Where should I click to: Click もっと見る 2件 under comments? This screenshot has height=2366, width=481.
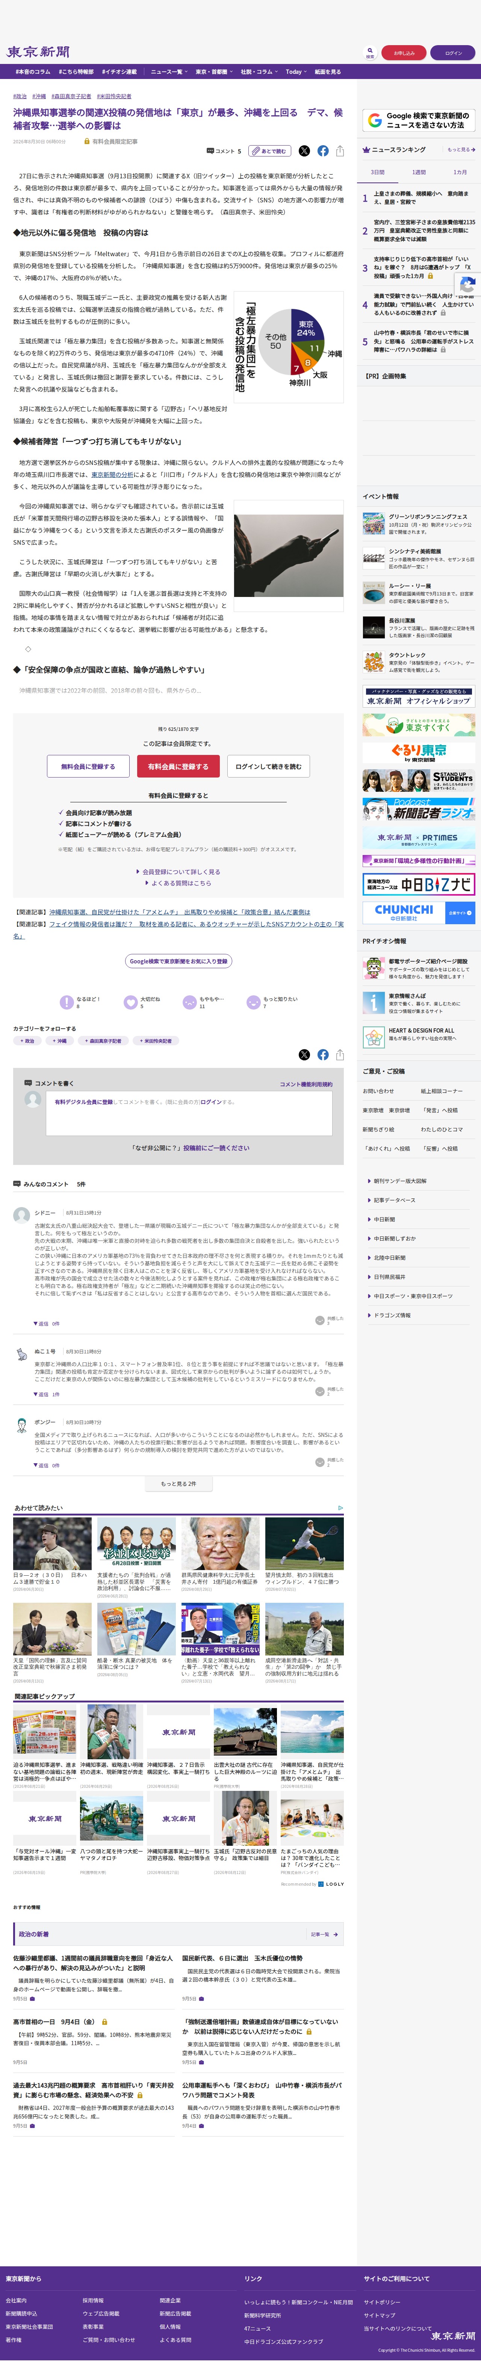coord(178,1483)
